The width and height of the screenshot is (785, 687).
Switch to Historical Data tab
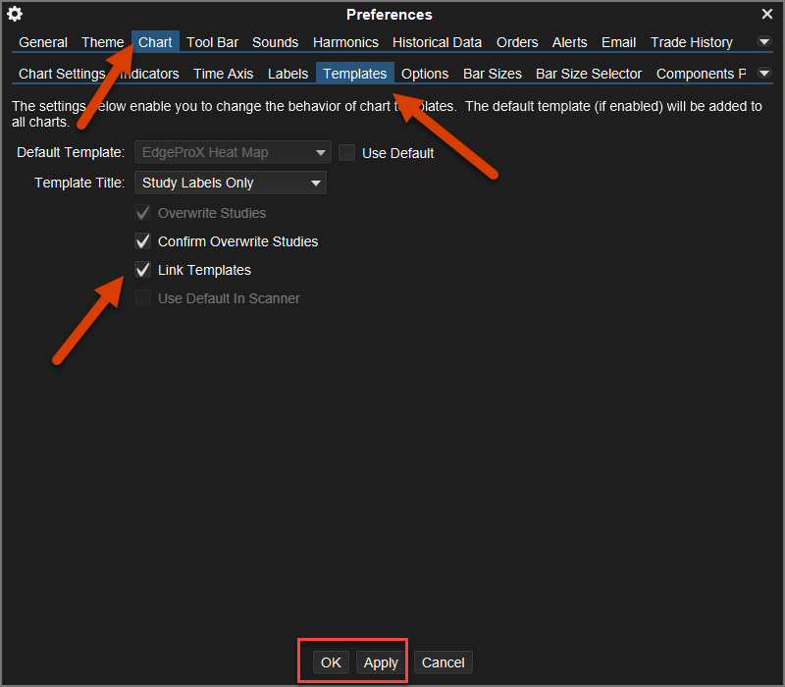[x=437, y=42]
